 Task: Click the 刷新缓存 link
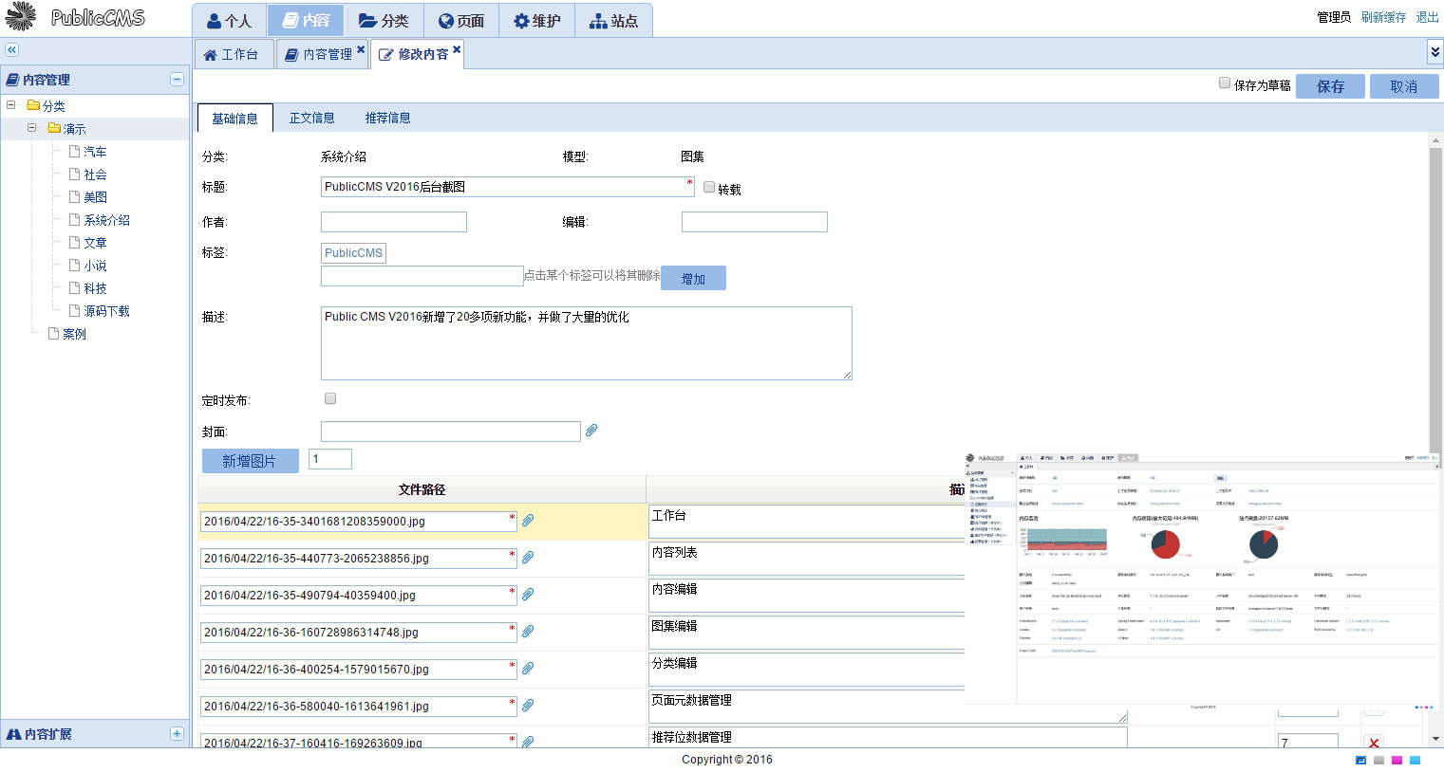[1383, 17]
